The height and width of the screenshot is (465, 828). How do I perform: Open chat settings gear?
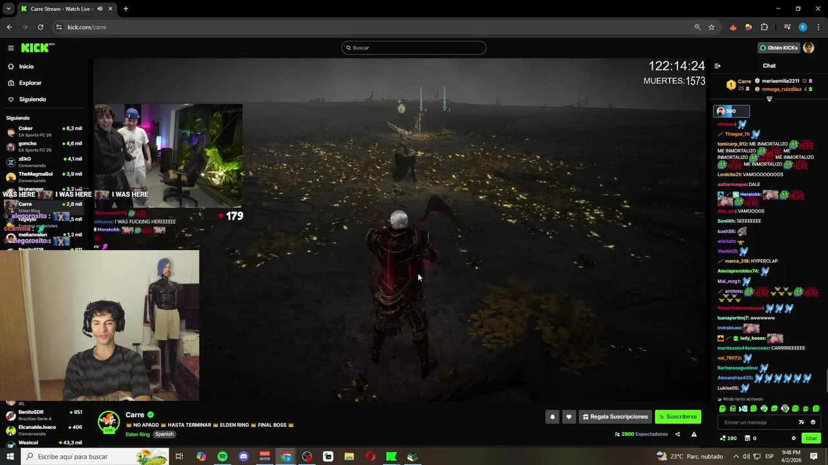(x=794, y=438)
